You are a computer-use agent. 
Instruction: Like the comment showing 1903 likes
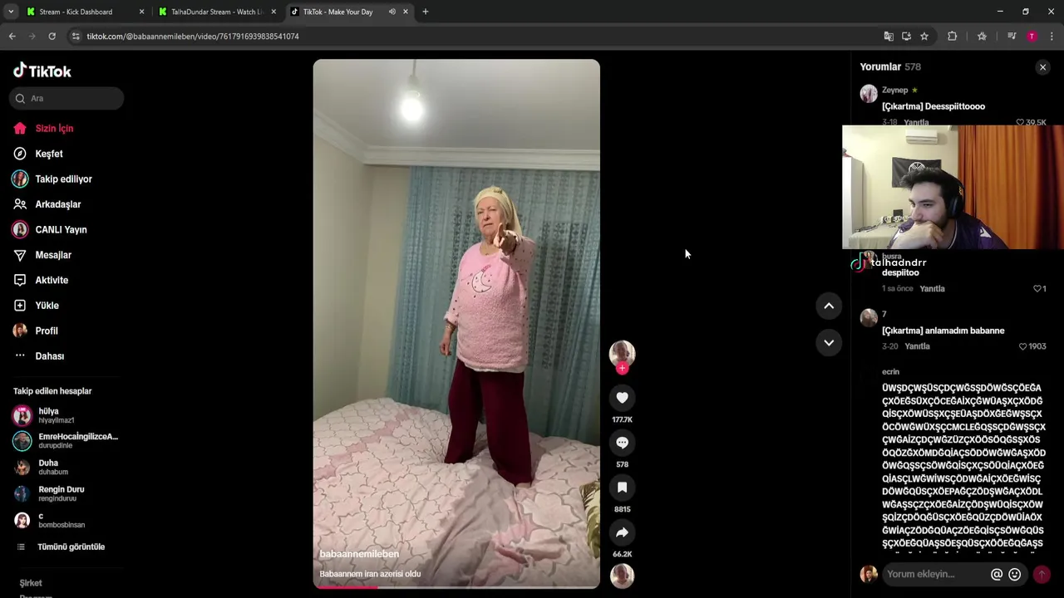coord(1032,346)
